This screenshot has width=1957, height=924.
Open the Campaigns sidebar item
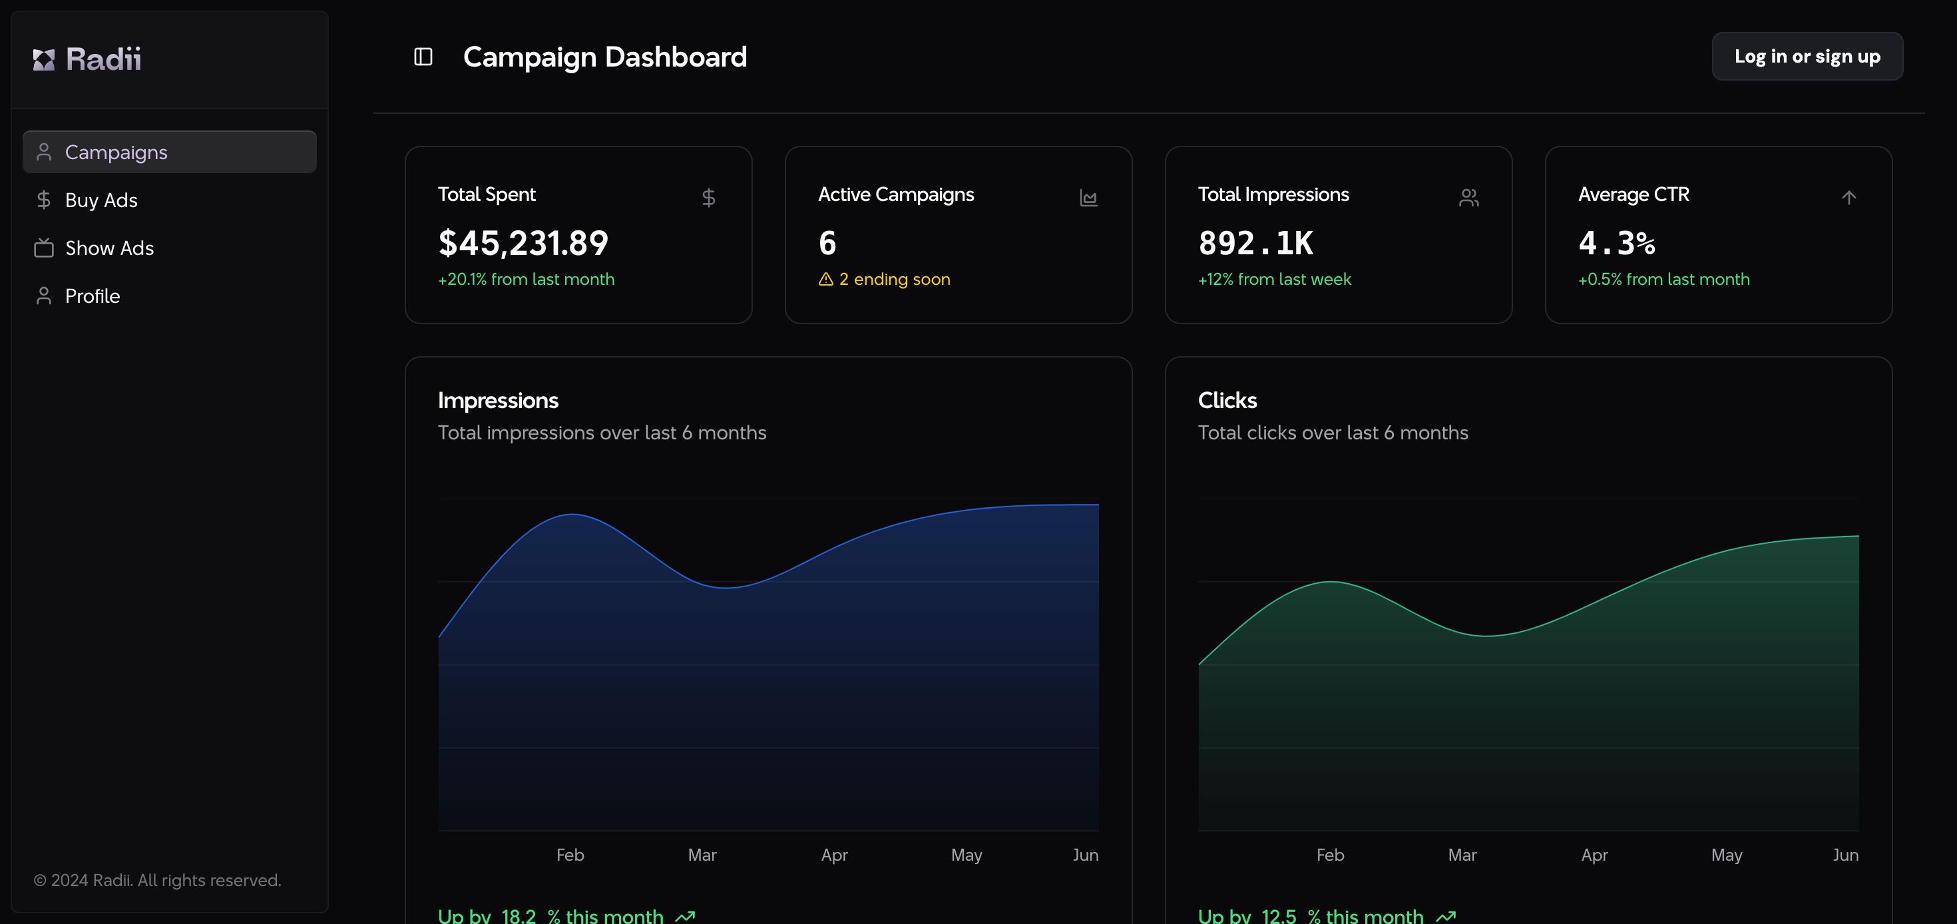[170, 152]
